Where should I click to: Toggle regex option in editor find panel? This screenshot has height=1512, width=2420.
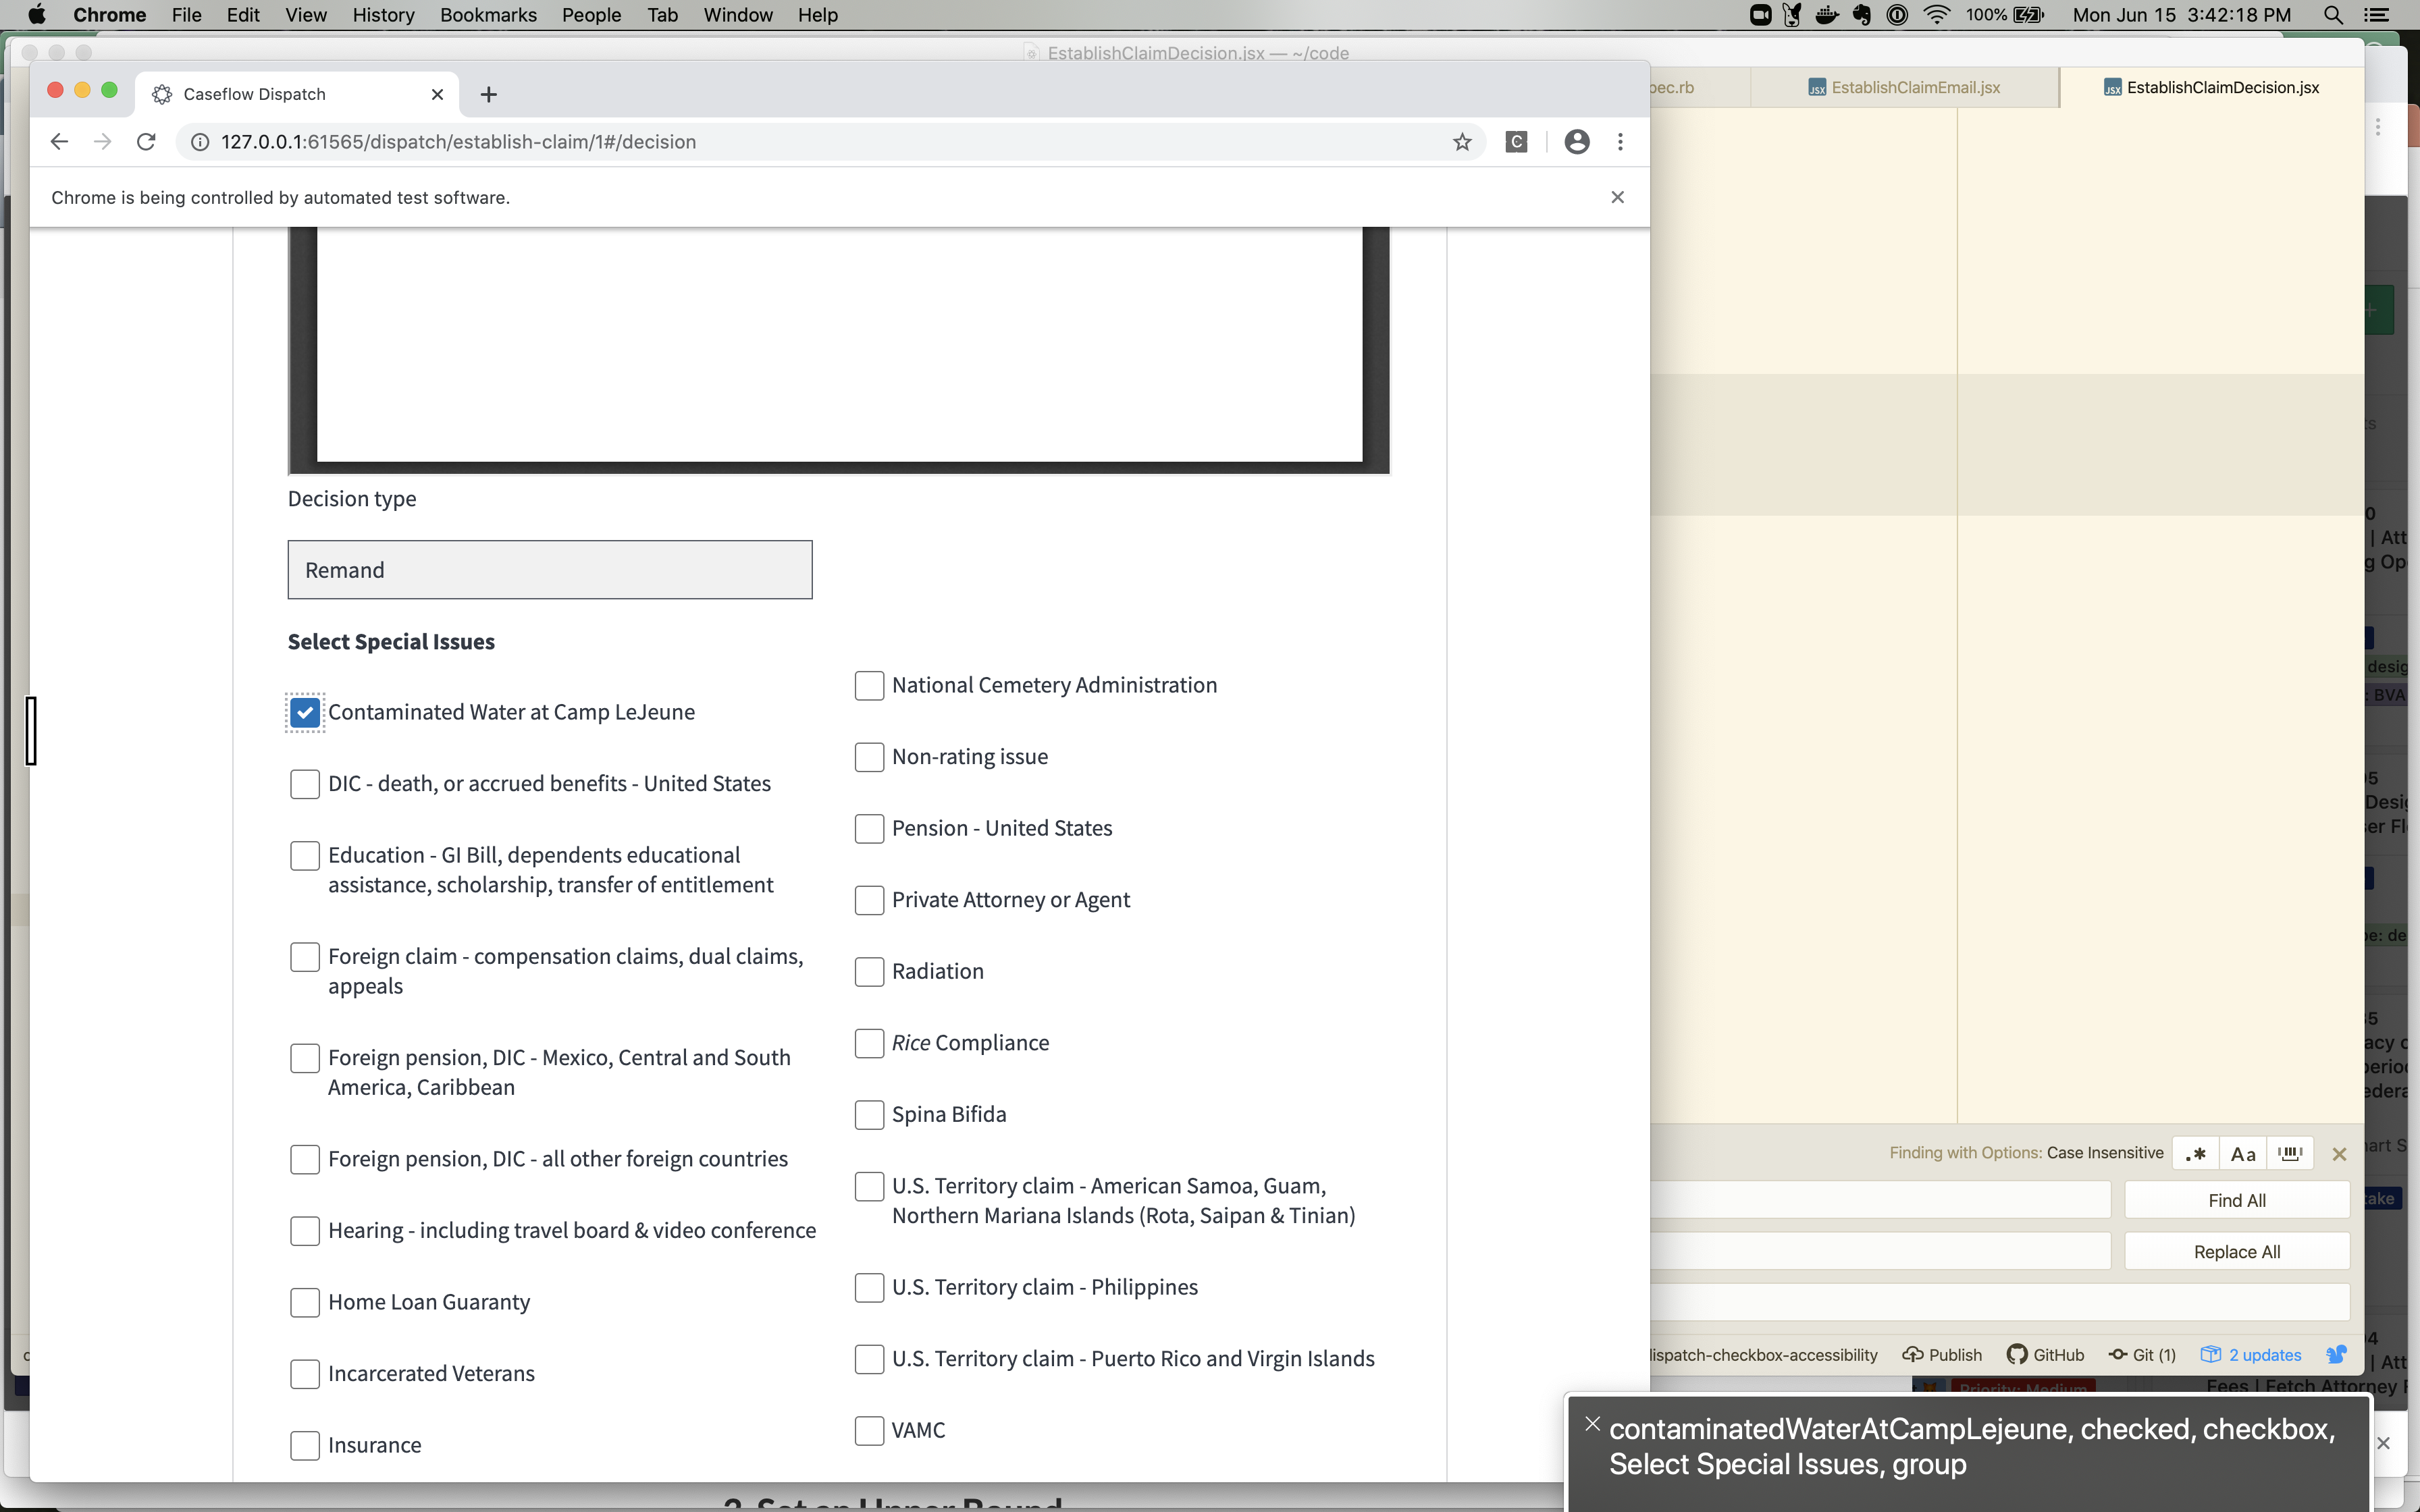(2196, 1153)
